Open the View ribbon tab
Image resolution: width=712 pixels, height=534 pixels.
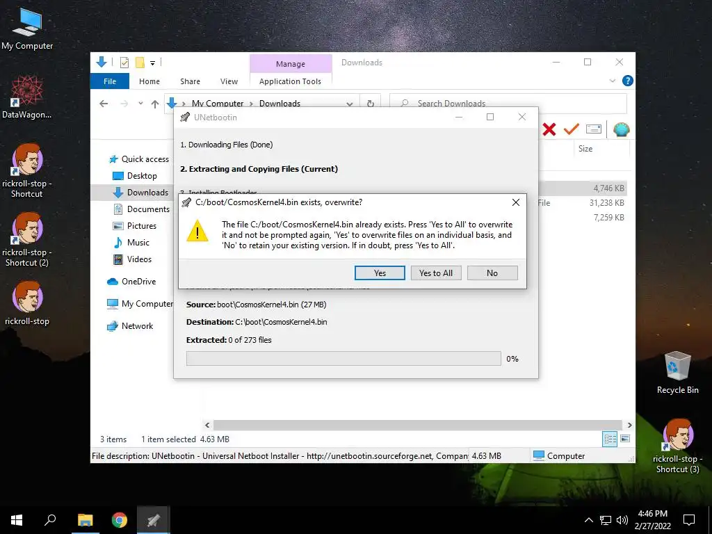coord(229,81)
